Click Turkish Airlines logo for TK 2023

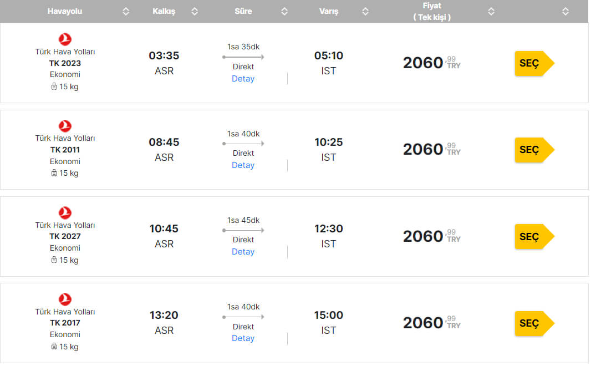(x=65, y=39)
